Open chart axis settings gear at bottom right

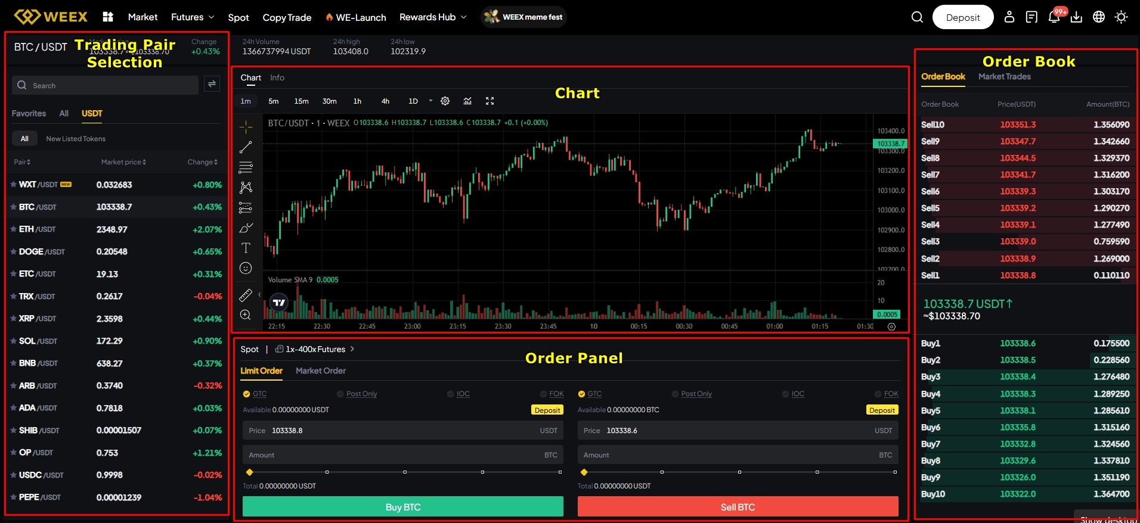(891, 326)
